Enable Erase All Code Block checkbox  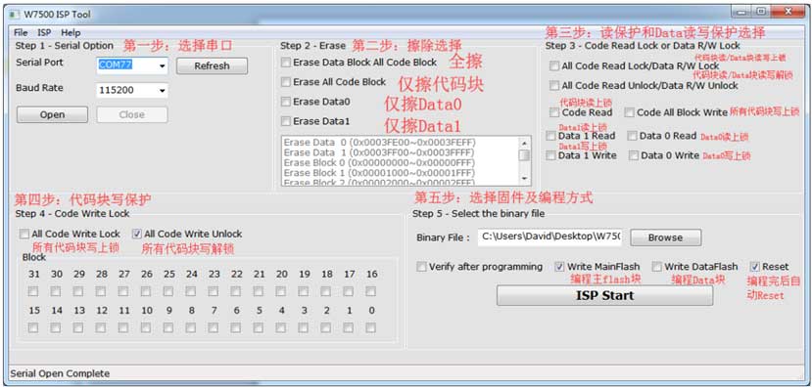coord(286,82)
